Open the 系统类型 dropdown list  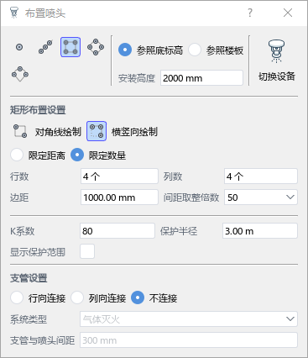coord(189,319)
